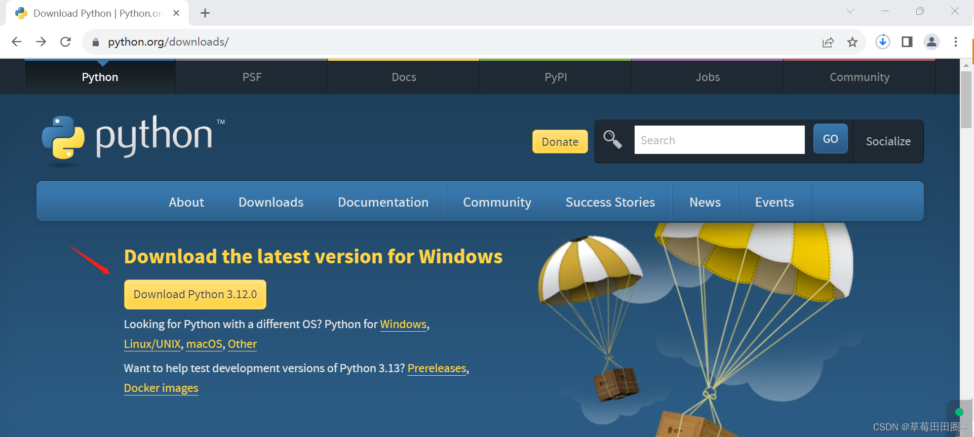974x437 pixels.
Task: Open the Docker images link
Action: coord(161,388)
